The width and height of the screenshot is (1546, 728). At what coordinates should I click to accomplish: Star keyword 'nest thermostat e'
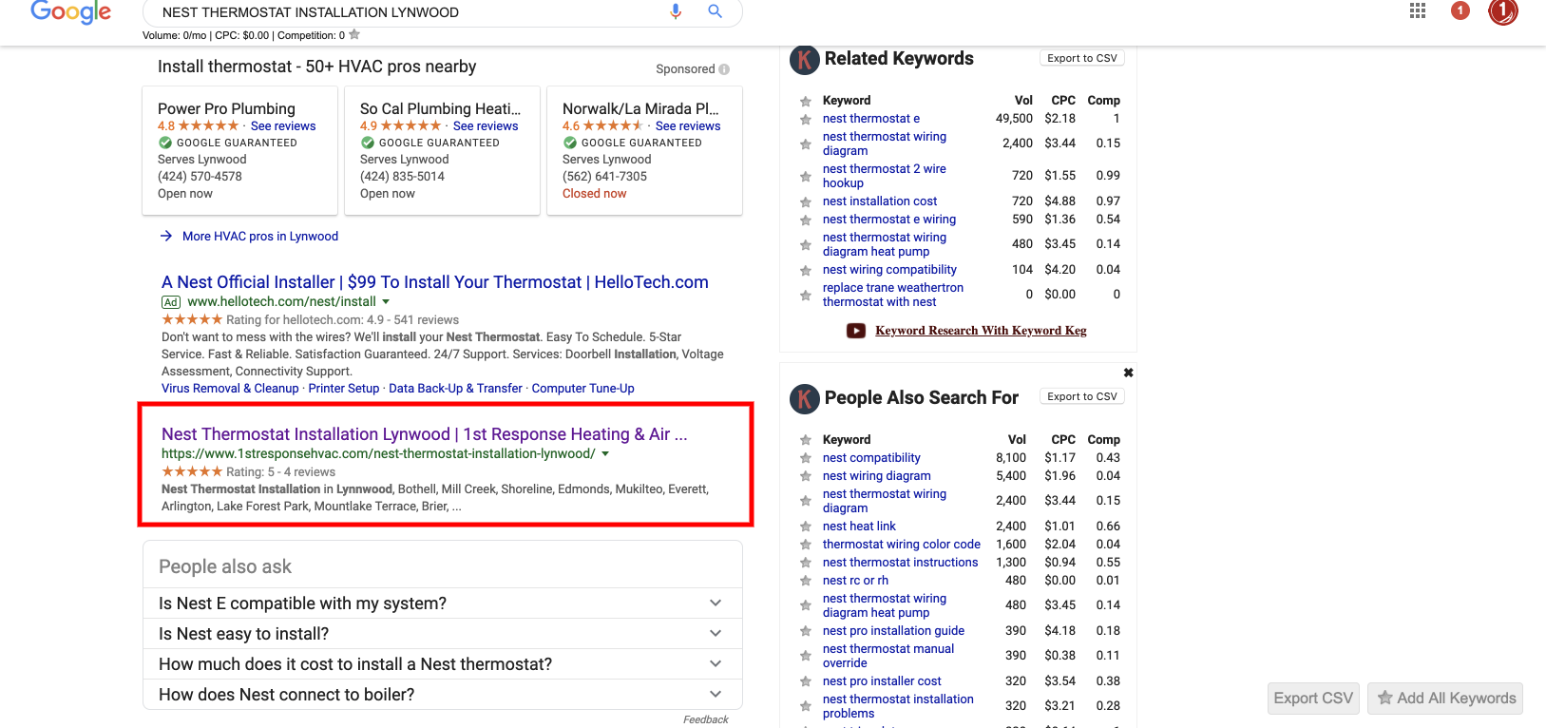click(806, 120)
